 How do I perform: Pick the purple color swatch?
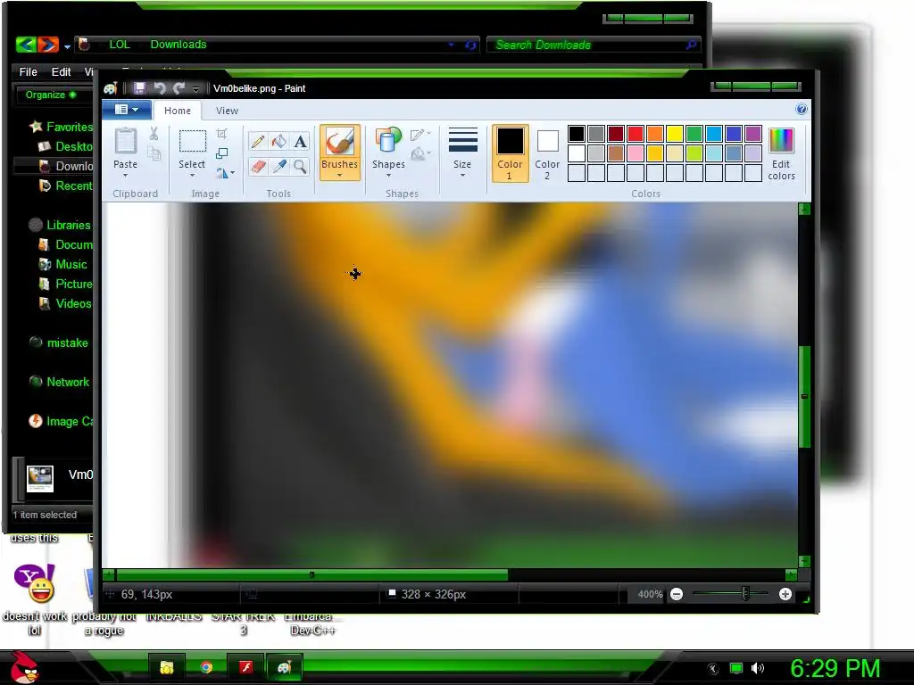(x=753, y=134)
